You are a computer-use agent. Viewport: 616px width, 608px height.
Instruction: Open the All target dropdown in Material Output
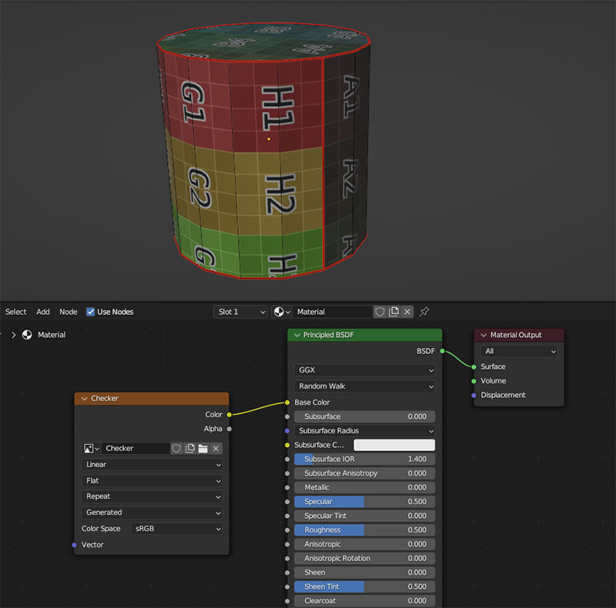(x=519, y=351)
